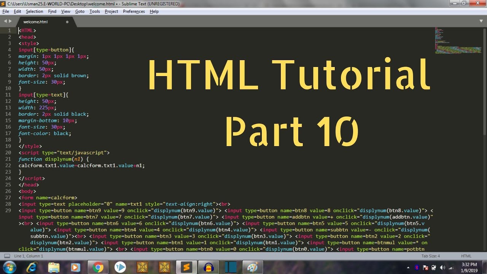Click the <form name=calcform> line

48,198
